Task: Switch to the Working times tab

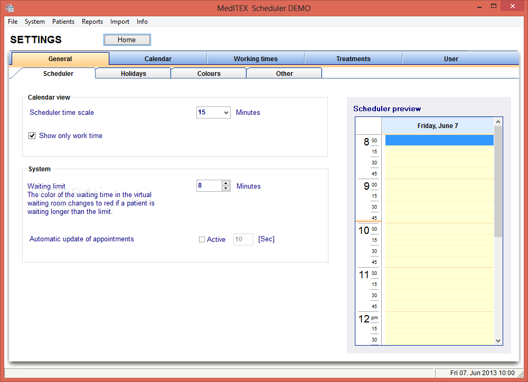Action: (256, 59)
